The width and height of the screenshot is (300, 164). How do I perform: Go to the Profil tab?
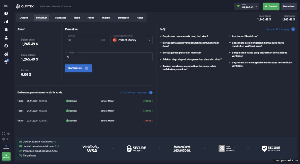click(x=91, y=18)
